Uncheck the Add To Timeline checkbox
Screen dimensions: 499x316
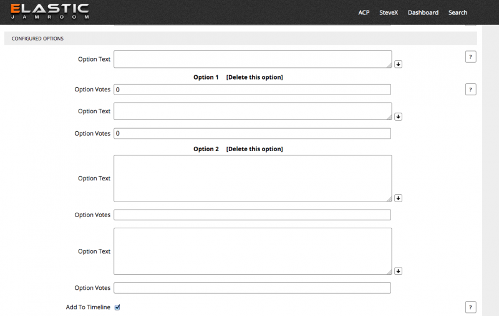[x=117, y=307]
